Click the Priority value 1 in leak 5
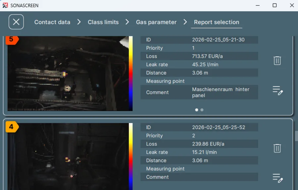298x190 pixels. [x=193, y=48]
